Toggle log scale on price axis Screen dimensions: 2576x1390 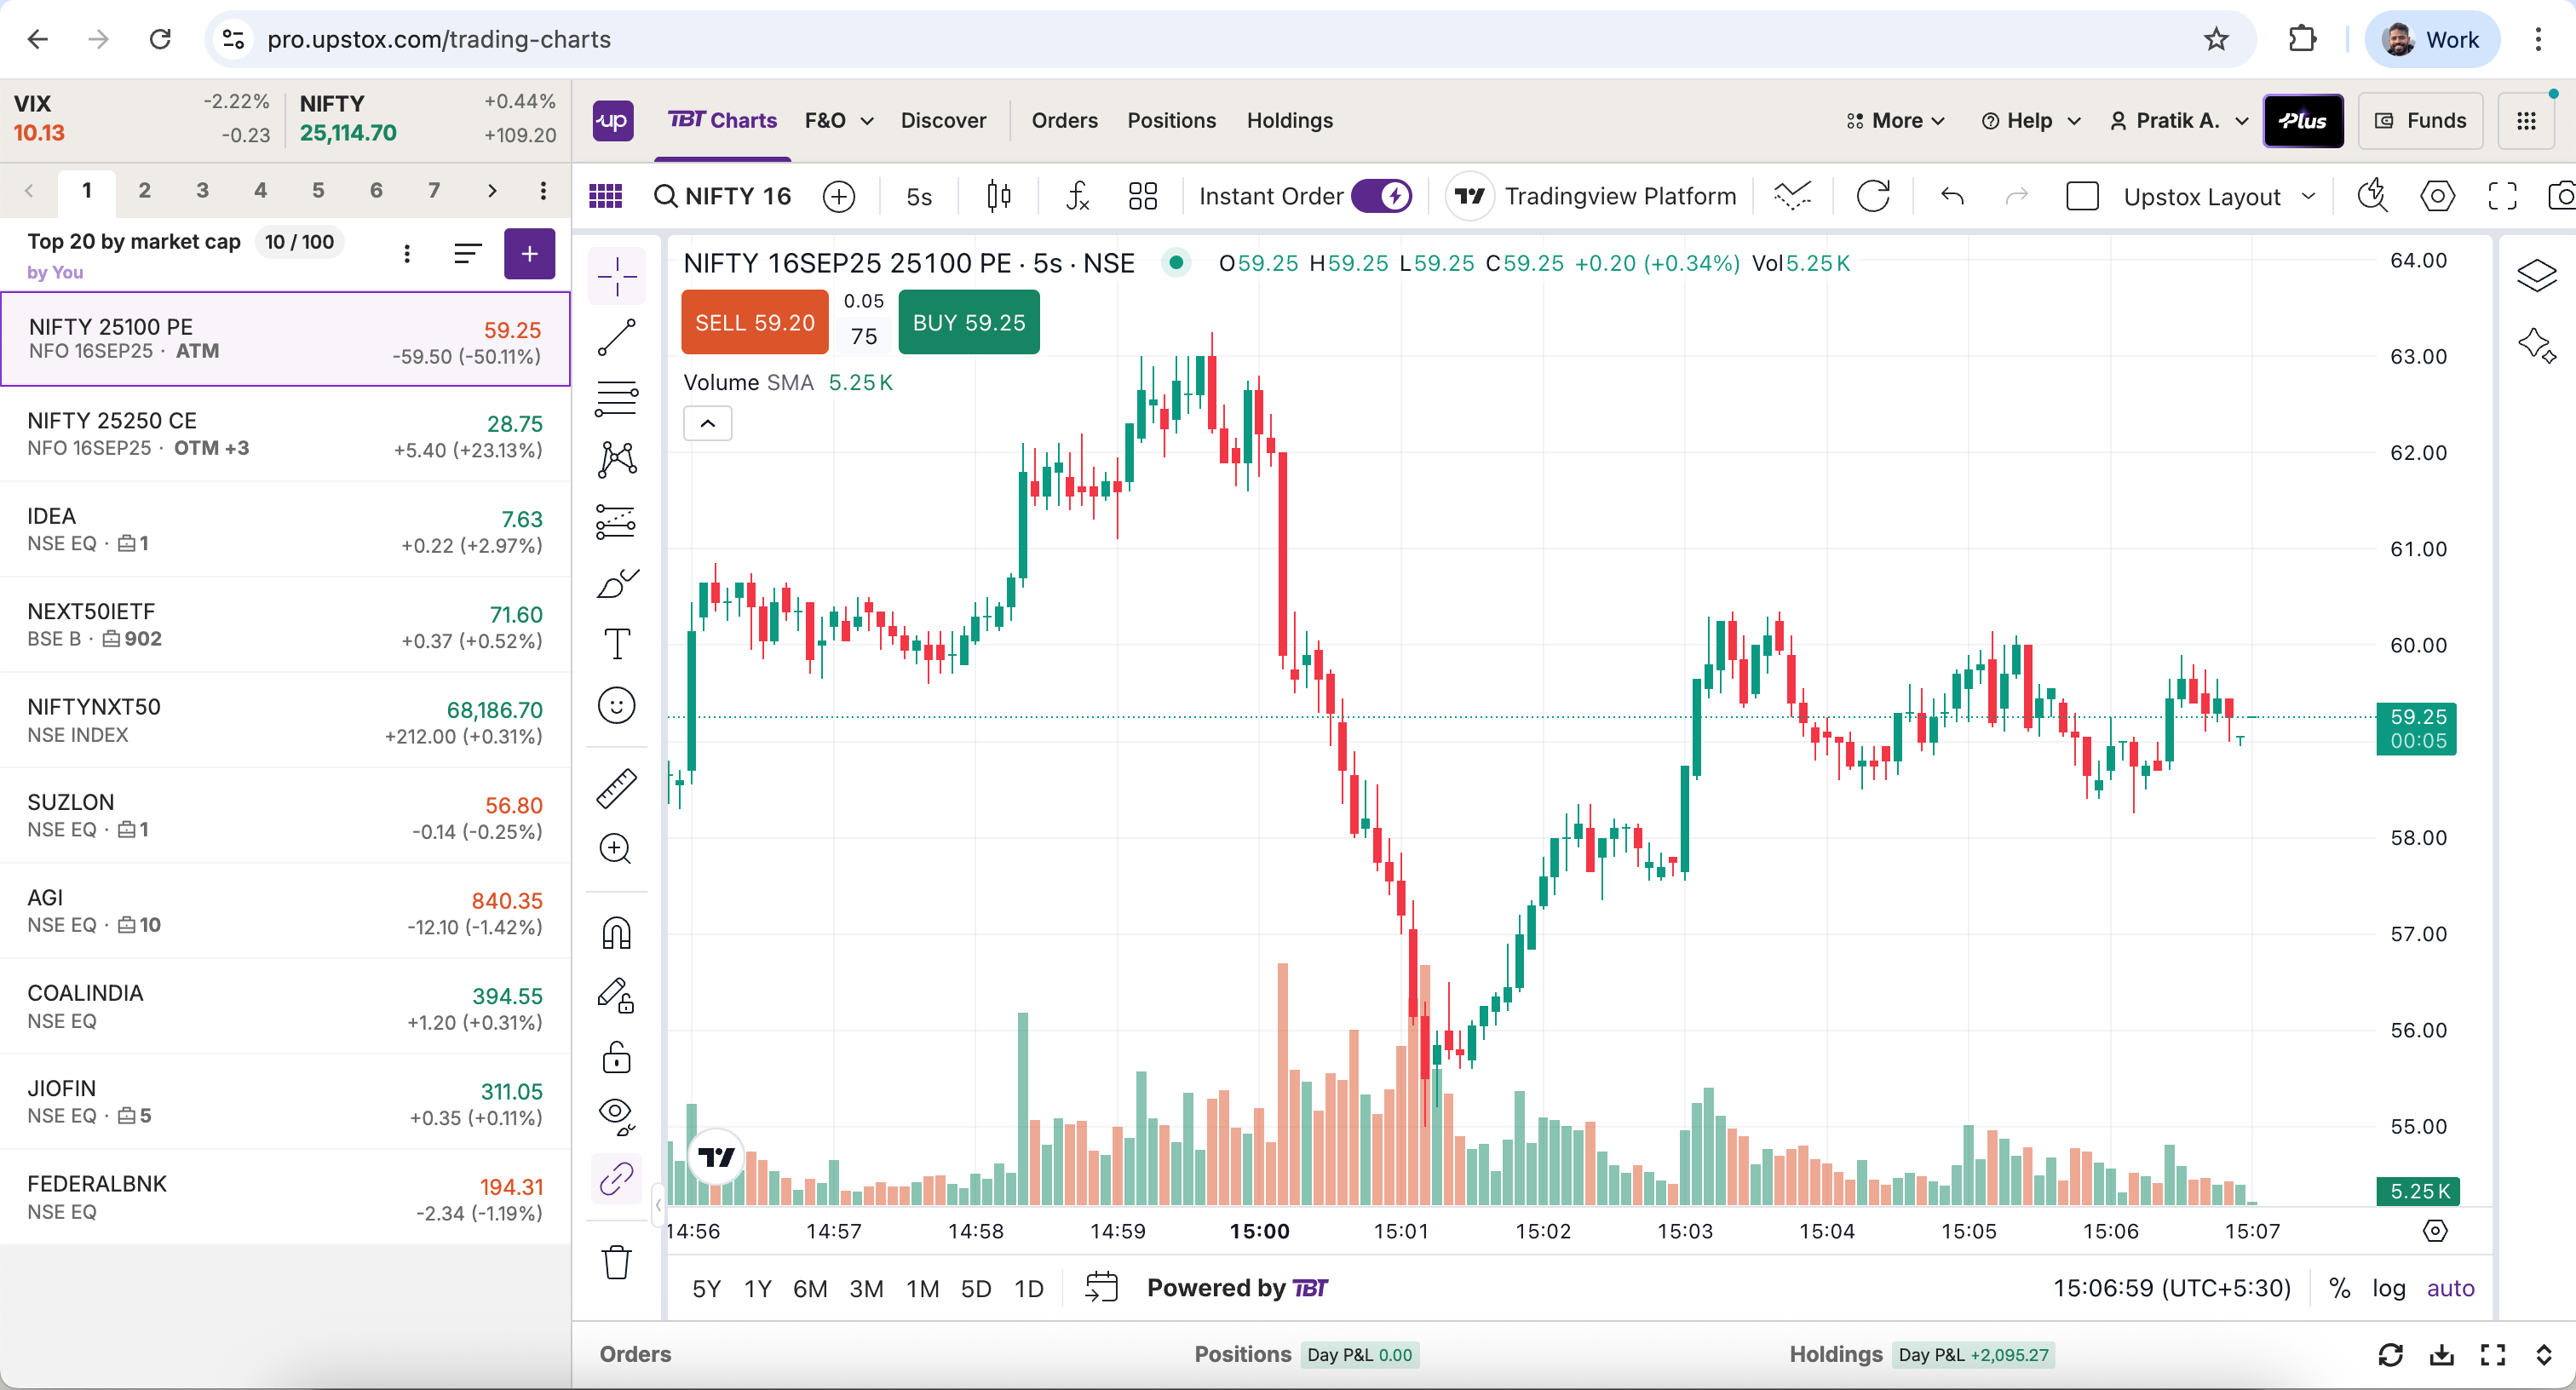click(x=2389, y=1288)
